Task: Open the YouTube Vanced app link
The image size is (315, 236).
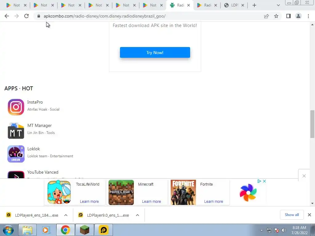Action: coord(43,172)
